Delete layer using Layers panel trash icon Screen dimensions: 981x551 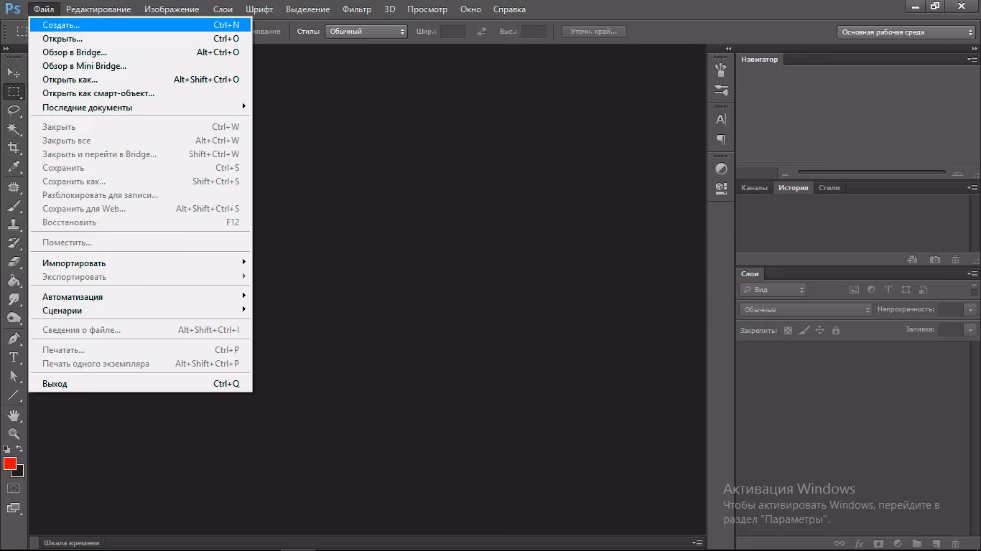coord(955,544)
